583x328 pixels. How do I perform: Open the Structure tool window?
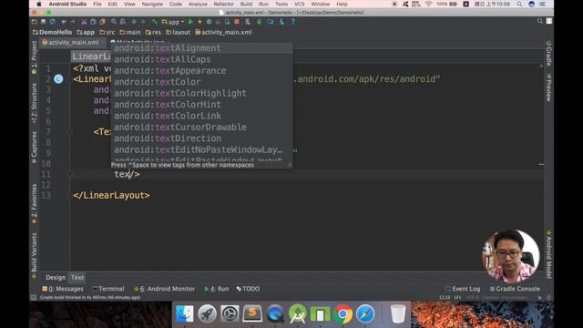click(x=35, y=103)
